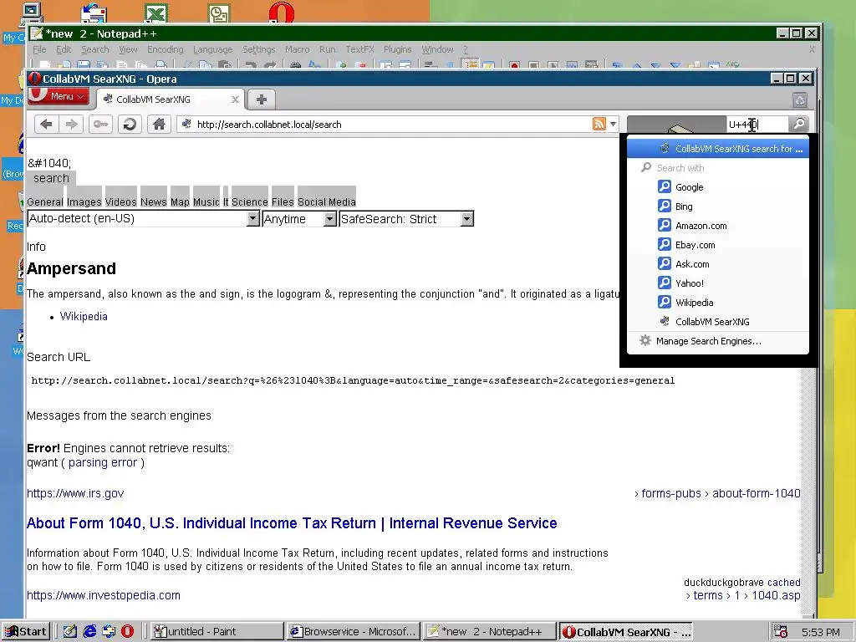Launch Opera from quick launch
Screen dimensions: 856x642
[127, 632]
